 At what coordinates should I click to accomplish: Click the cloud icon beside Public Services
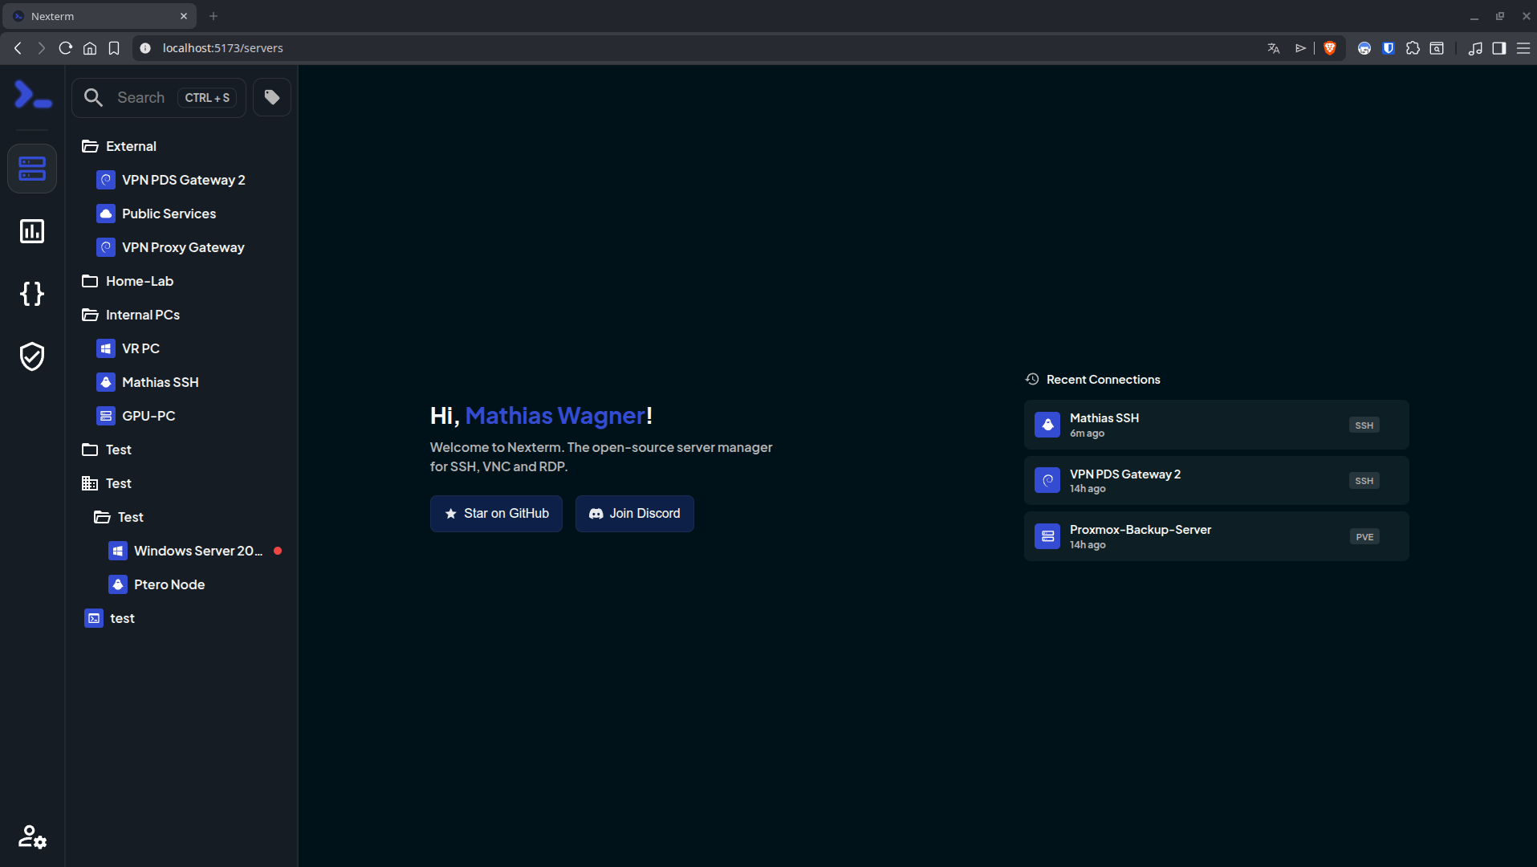tap(106, 214)
